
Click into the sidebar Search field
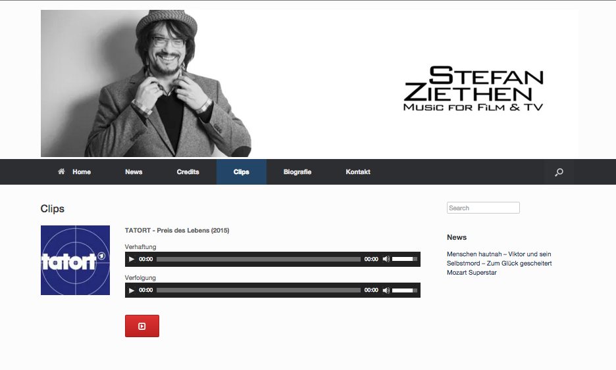483,208
